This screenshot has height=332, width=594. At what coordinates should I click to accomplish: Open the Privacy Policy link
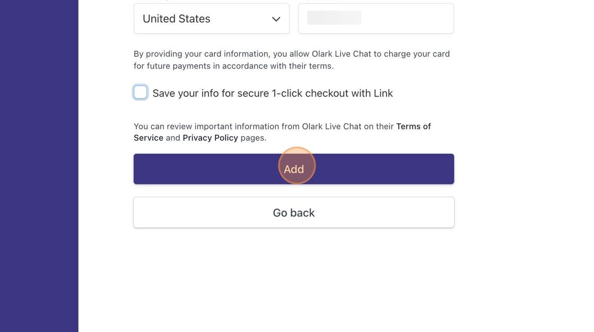[210, 138]
